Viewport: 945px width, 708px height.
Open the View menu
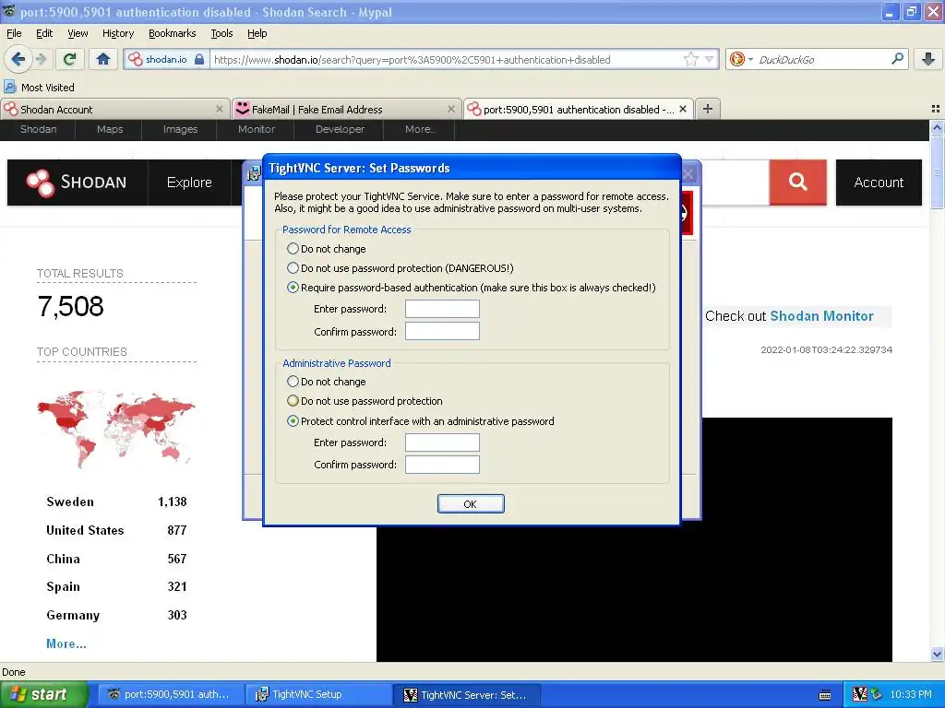(78, 33)
